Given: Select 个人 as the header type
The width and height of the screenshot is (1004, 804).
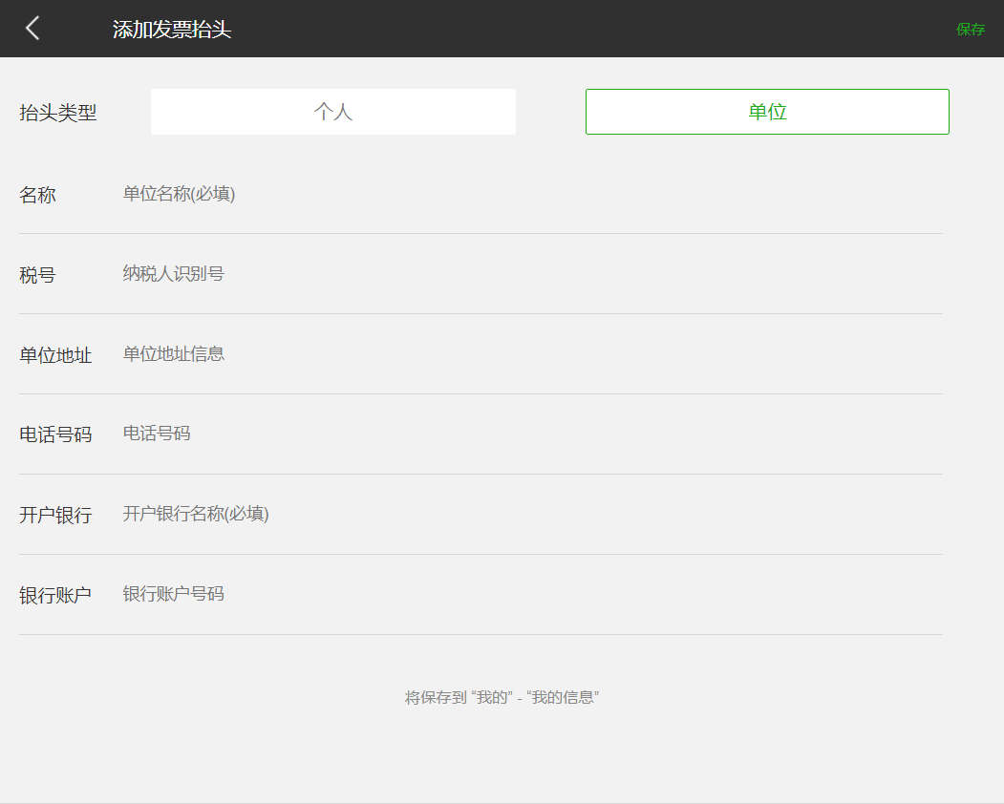Looking at the screenshot, I should point(333,112).
